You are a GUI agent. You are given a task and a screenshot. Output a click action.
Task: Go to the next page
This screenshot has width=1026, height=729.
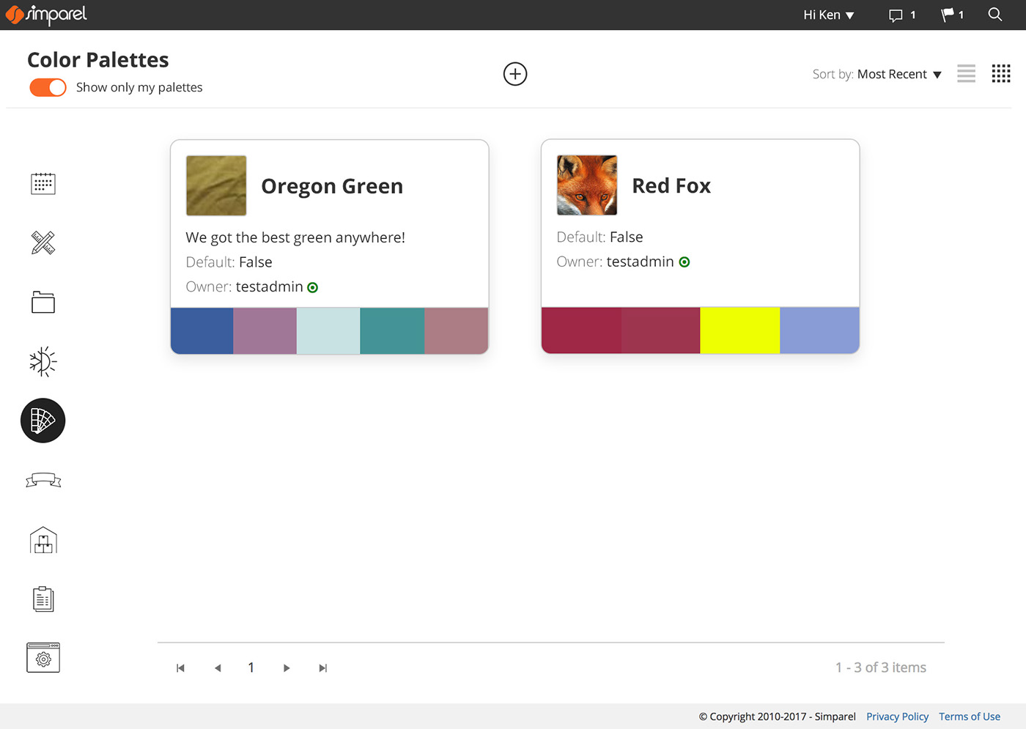[287, 668]
